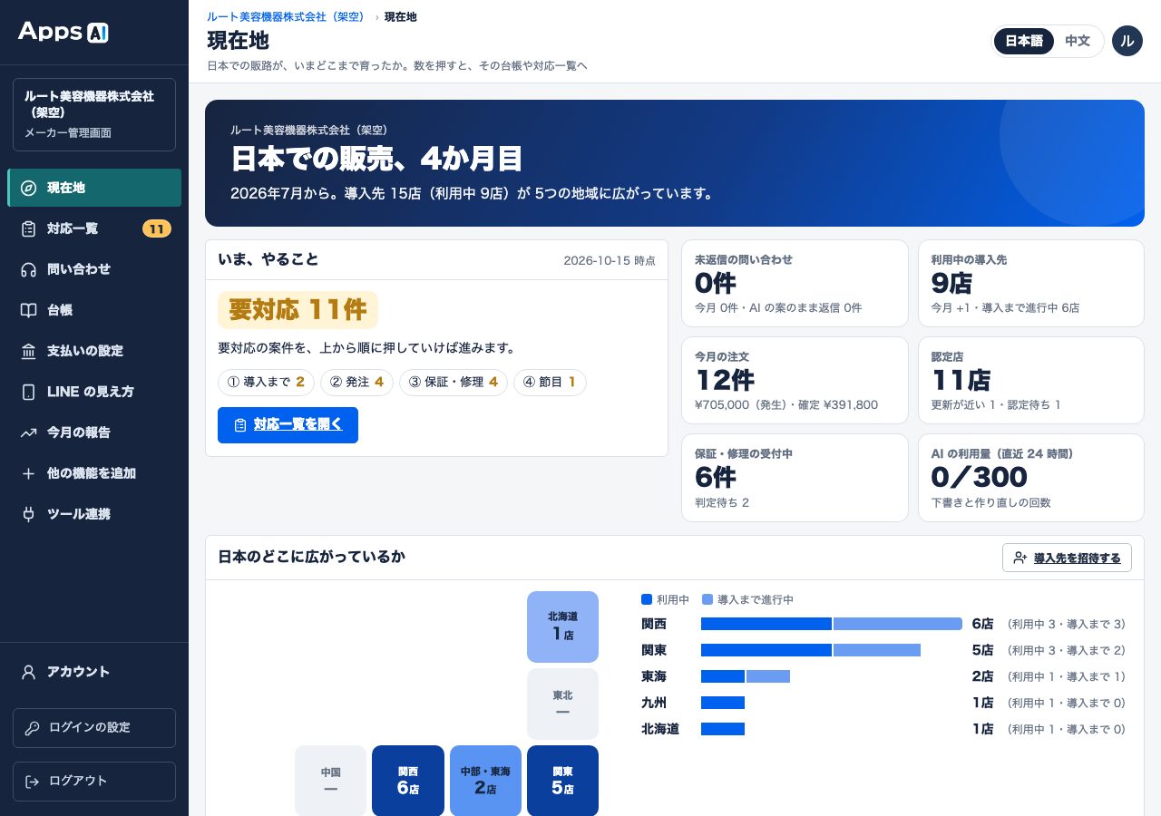Screen dimensions: 1161x816
Task: Open the 保証・修理の受付中 6件 card
Action: (795, 478)
